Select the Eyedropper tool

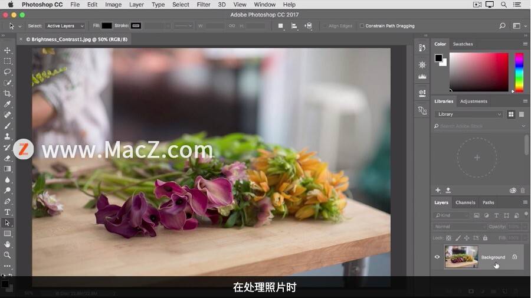[7, 104]
